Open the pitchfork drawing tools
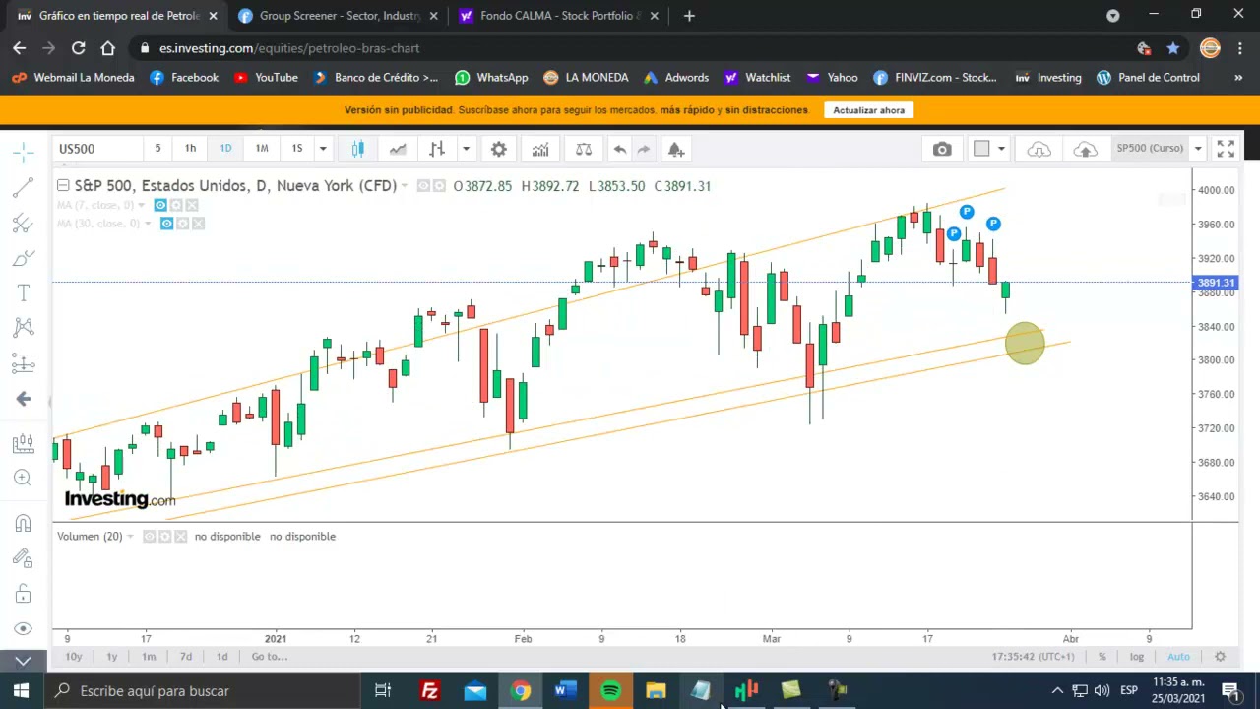The height and width of the screenshot is (709, 1260). click(x=24, y=223)
